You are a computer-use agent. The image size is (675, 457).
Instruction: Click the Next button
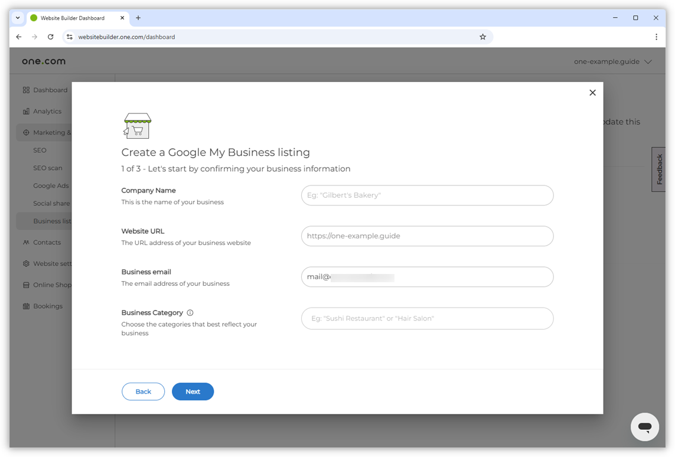click(x=193, y=391)
